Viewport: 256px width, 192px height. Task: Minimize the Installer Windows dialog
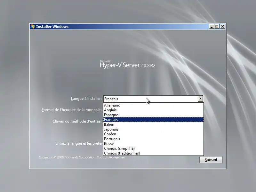212,27
